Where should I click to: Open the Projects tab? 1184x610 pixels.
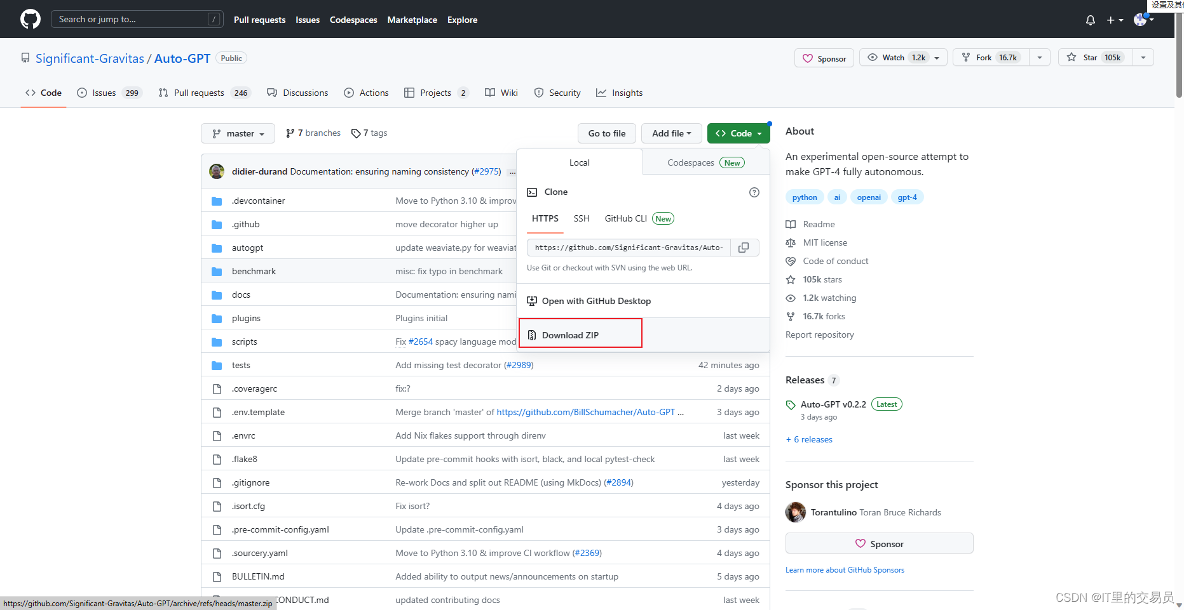point(437,93)
